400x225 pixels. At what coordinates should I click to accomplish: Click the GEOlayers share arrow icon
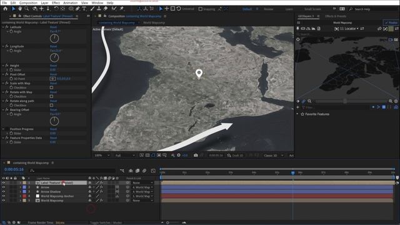click(379, 29)
